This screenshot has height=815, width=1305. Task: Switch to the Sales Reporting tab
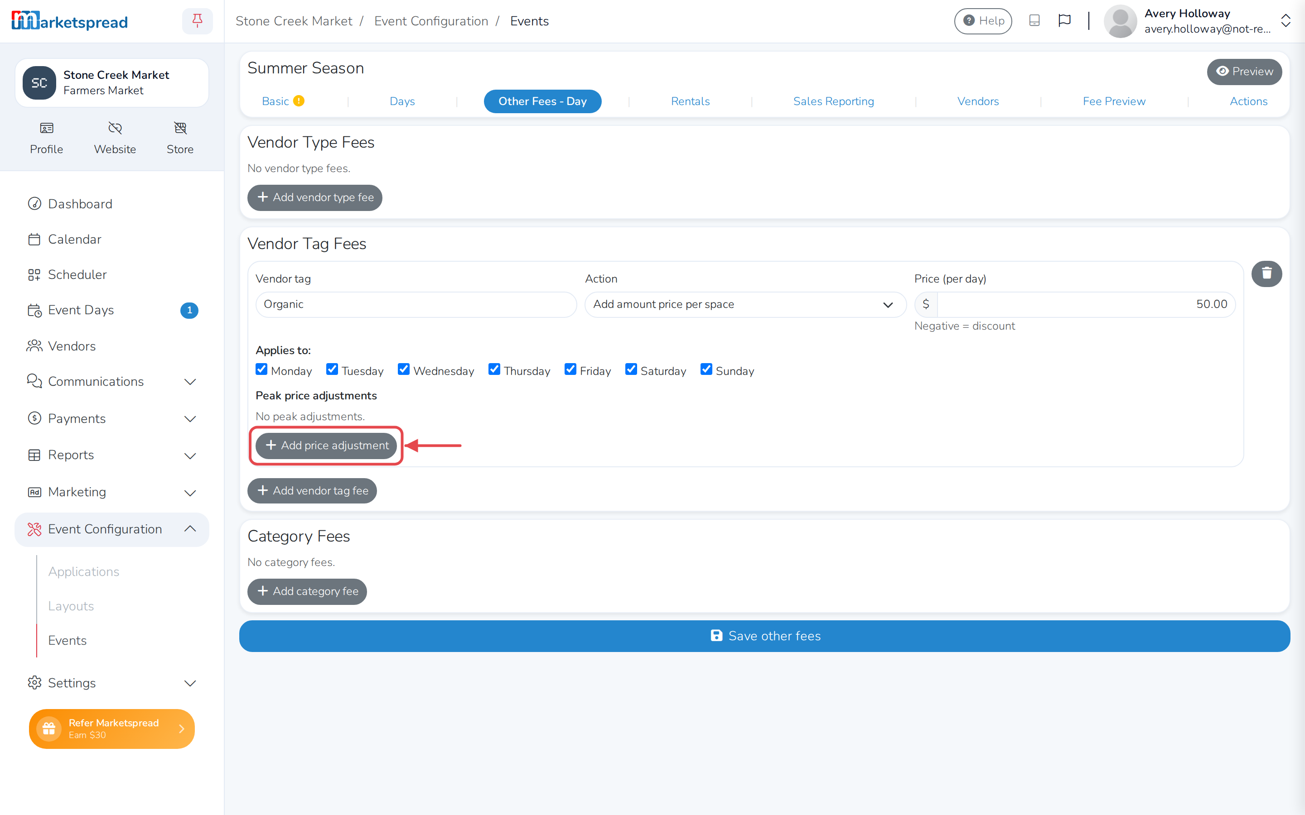(834, 101)
